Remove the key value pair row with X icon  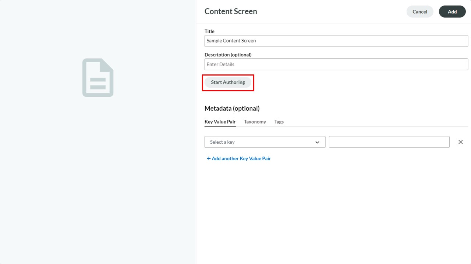[460, 142]
